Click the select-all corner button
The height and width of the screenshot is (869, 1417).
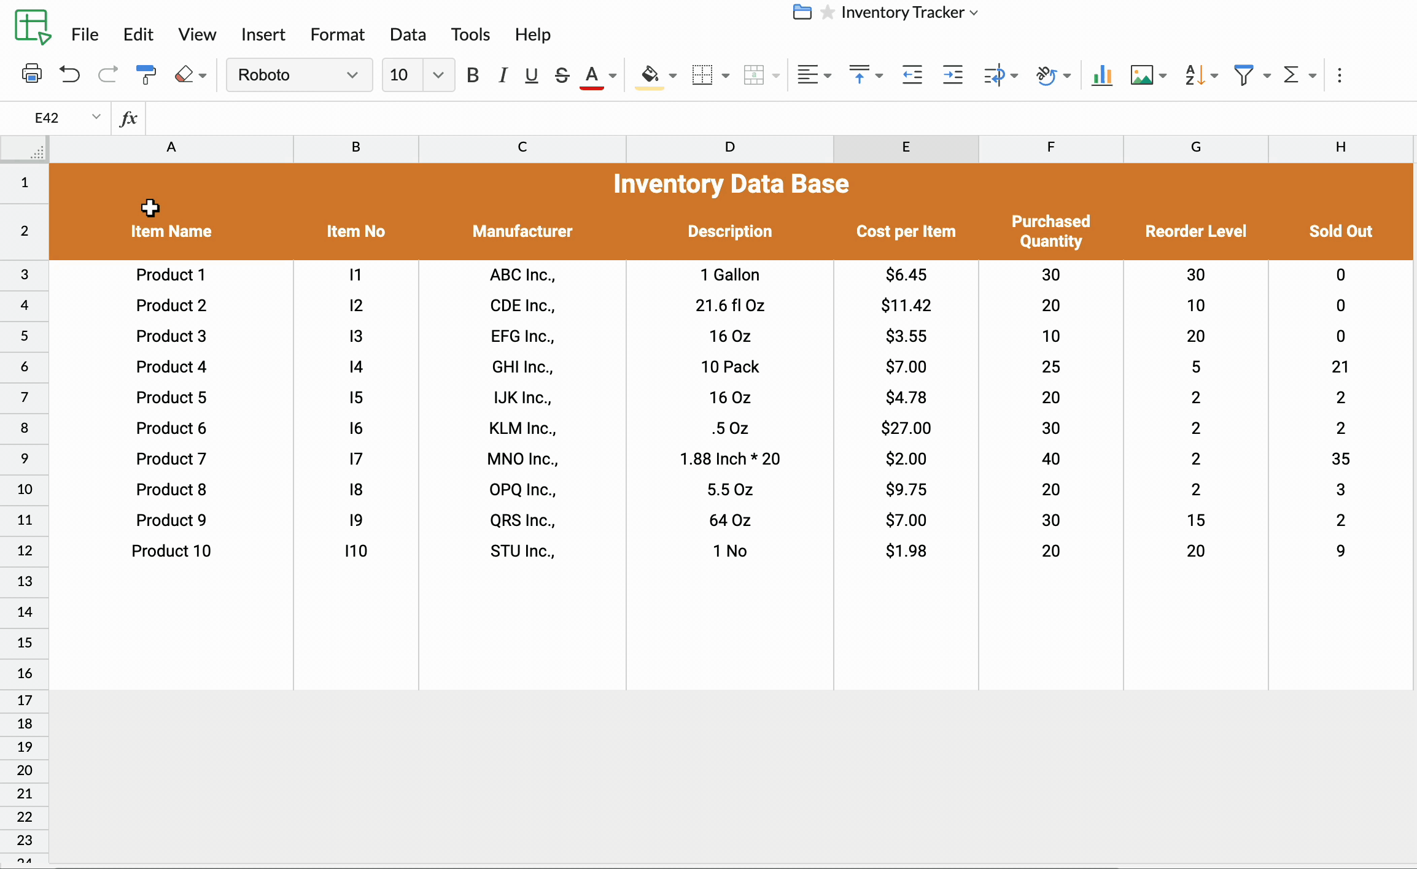click(x=25, y=148)
